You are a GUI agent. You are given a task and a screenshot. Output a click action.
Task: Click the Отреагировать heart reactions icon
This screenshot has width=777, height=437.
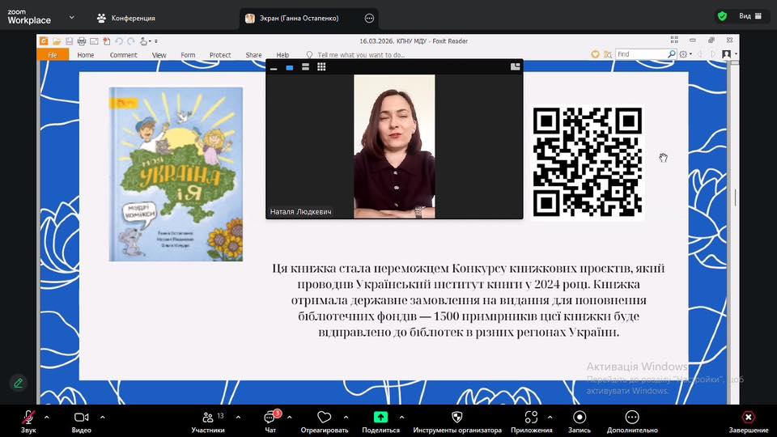pyautogui.click(x=324, y=419)
